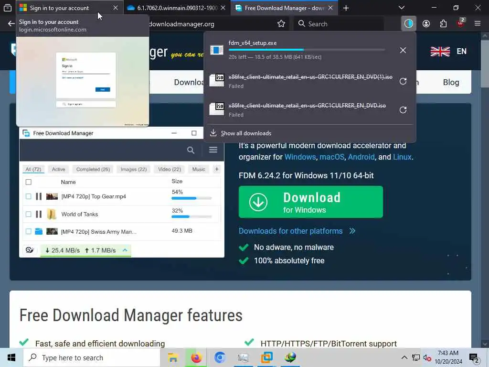Follow the Android platform link
The image size is (489, 367).
pyautogui.click(x=361, y=157)
